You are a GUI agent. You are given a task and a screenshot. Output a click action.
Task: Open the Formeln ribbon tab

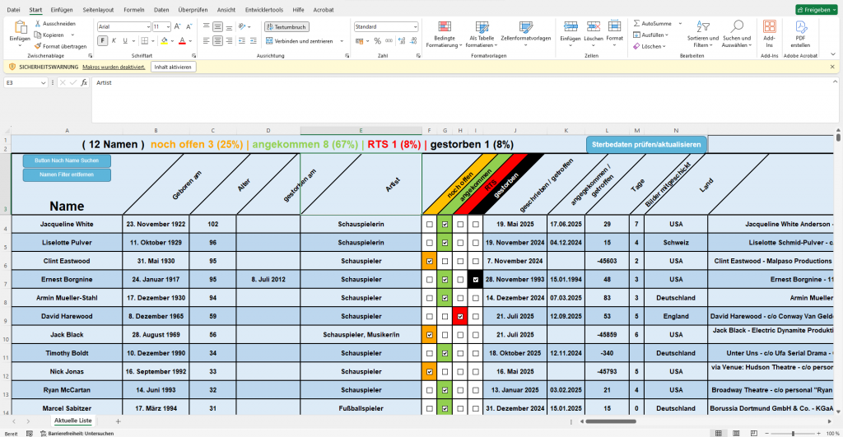pyautogui.click(x=133, y=9)
